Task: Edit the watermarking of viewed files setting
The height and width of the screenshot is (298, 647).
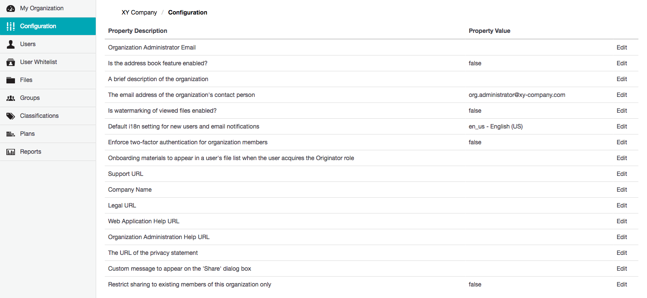Action: [x=622, y=111]
